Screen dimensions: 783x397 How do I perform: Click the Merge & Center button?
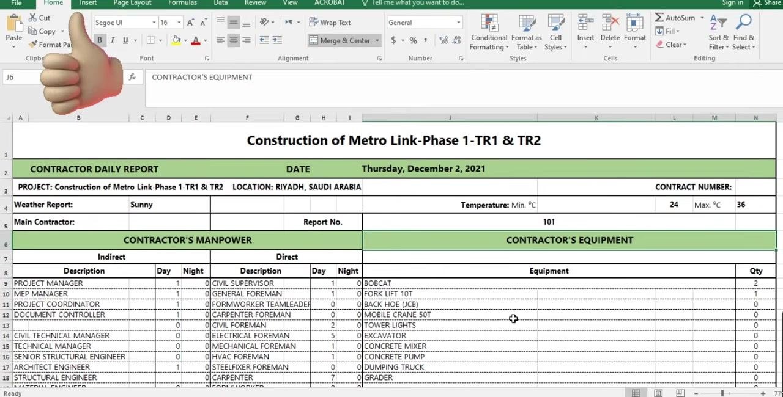click(x=340, y=40)
